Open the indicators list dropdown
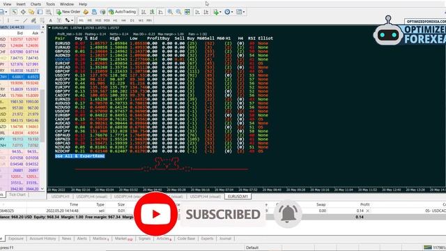Image resolution: width=446 pixels, height=251 pixels. pos(217,12)
